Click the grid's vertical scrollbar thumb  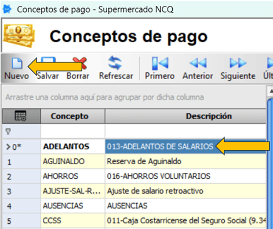[x=270, y=164]
